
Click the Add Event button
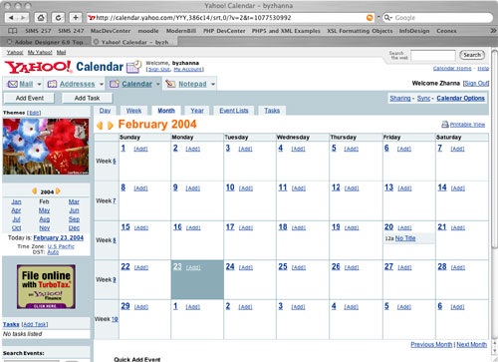click(30, 98)
